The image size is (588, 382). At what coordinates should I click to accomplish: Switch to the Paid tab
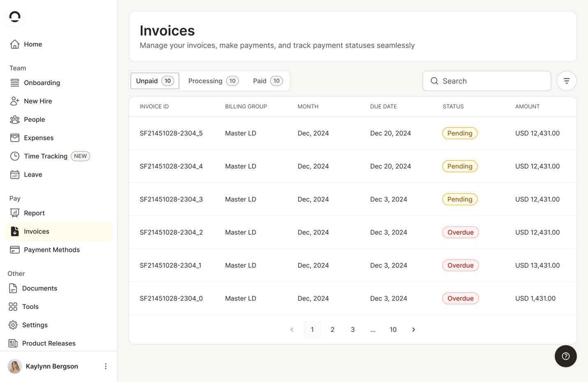click(268, 81)
